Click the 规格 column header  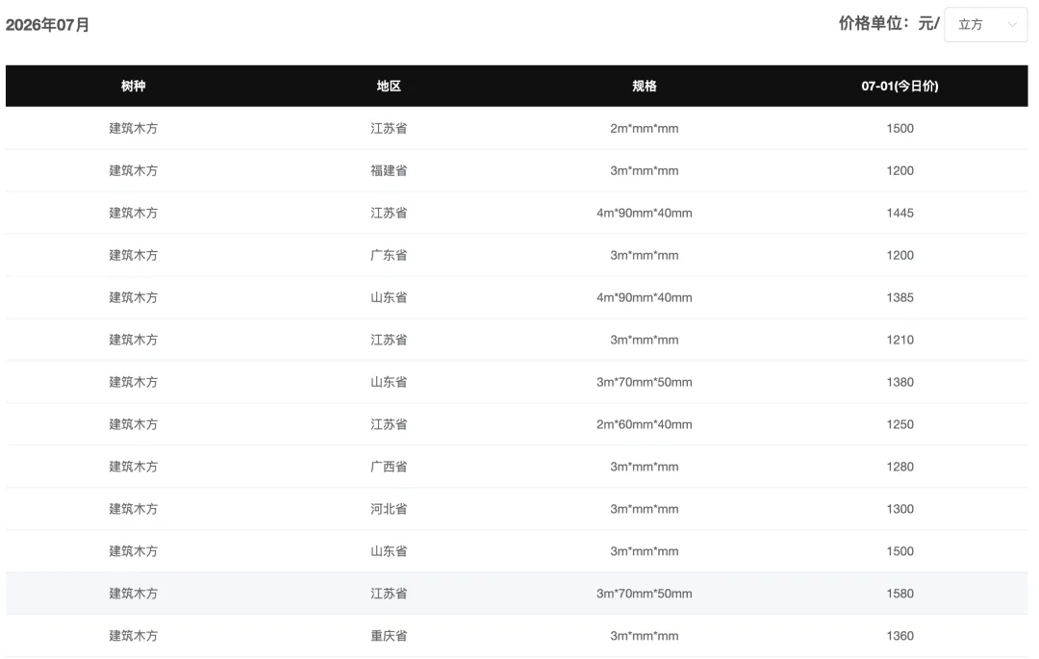pos(644,86)
